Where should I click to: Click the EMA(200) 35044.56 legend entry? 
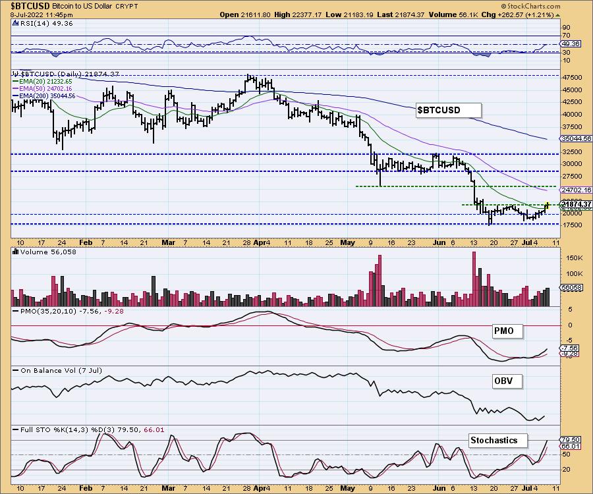coord(44,96)
